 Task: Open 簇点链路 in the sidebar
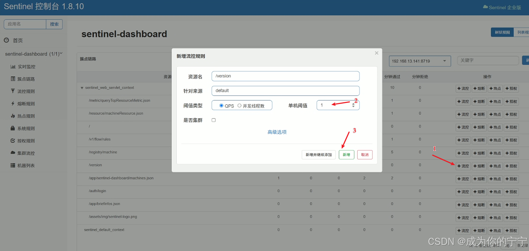point(23,79)
